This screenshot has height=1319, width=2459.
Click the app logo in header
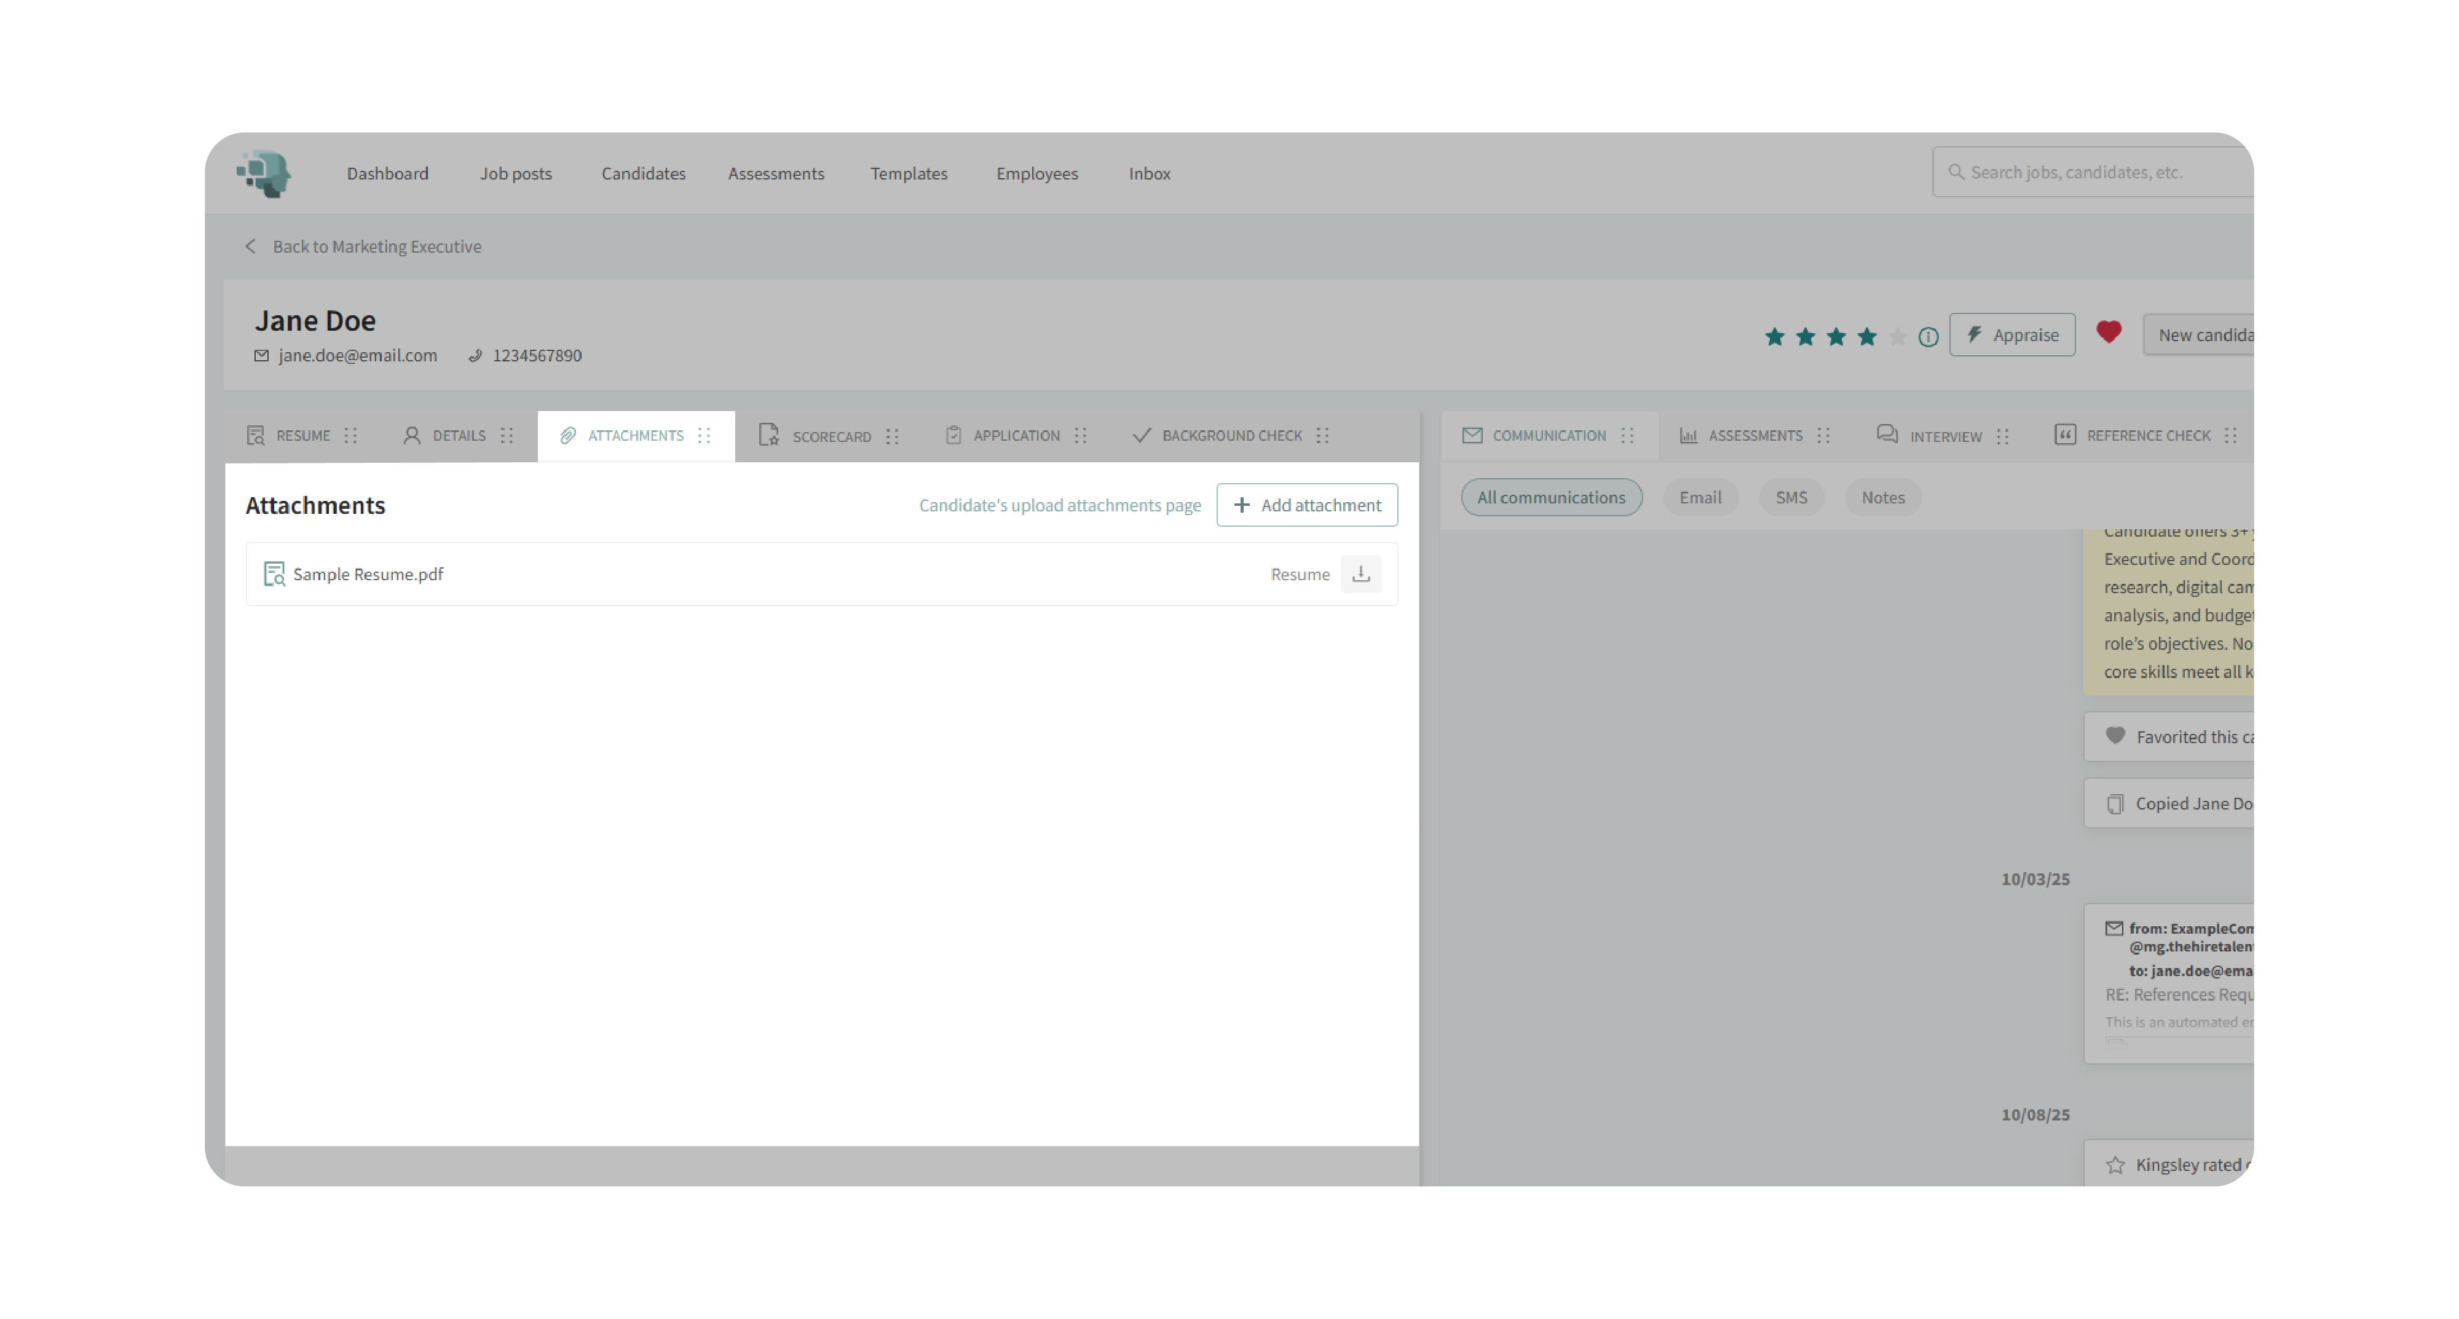[264, 174]
